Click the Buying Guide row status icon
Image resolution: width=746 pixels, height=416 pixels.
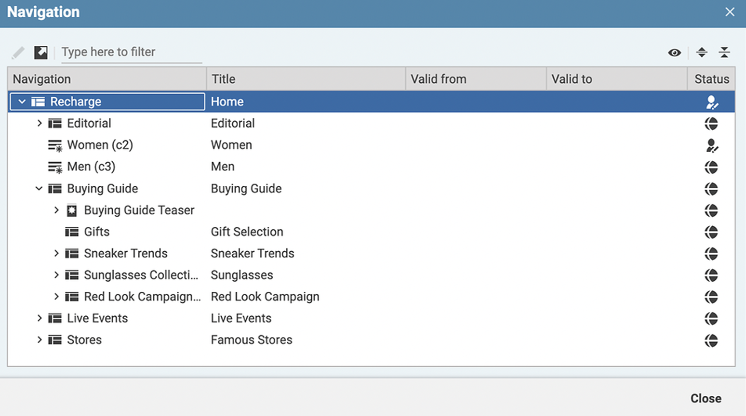point(711,189)
